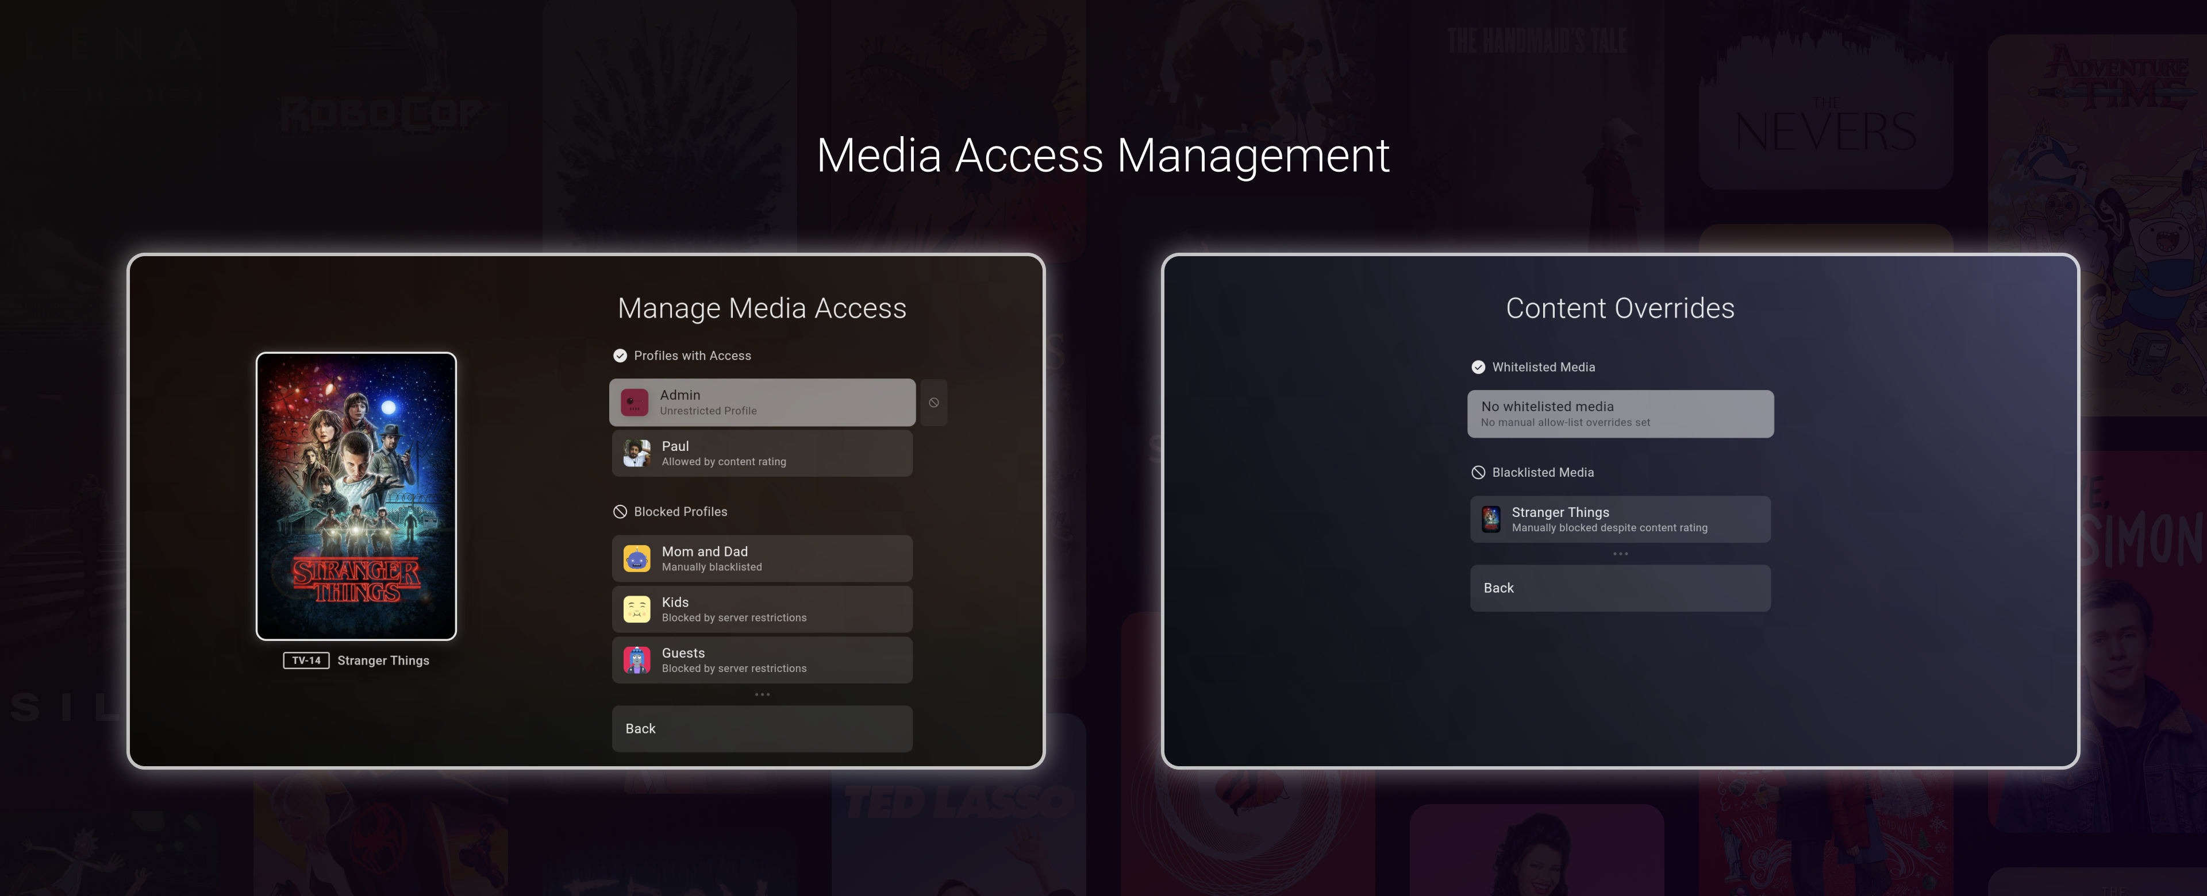Click the Stranger Things title below poster
The image size is (2207, 896).
pos(383,661)
